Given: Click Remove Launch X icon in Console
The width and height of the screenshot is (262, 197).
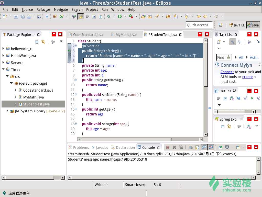Looking at the screenshot, I should coord(174,147).
